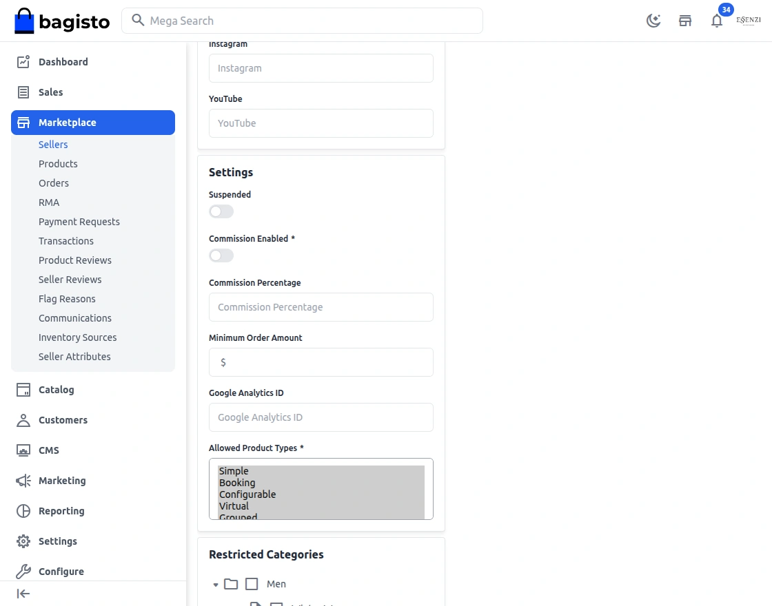Collapse the Men category tree arrow
Screen dimensions: 772x606
(216, 585)
